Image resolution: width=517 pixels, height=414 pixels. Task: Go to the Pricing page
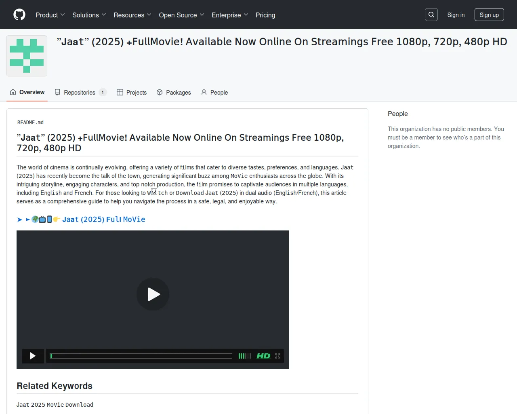coord(265,15)
